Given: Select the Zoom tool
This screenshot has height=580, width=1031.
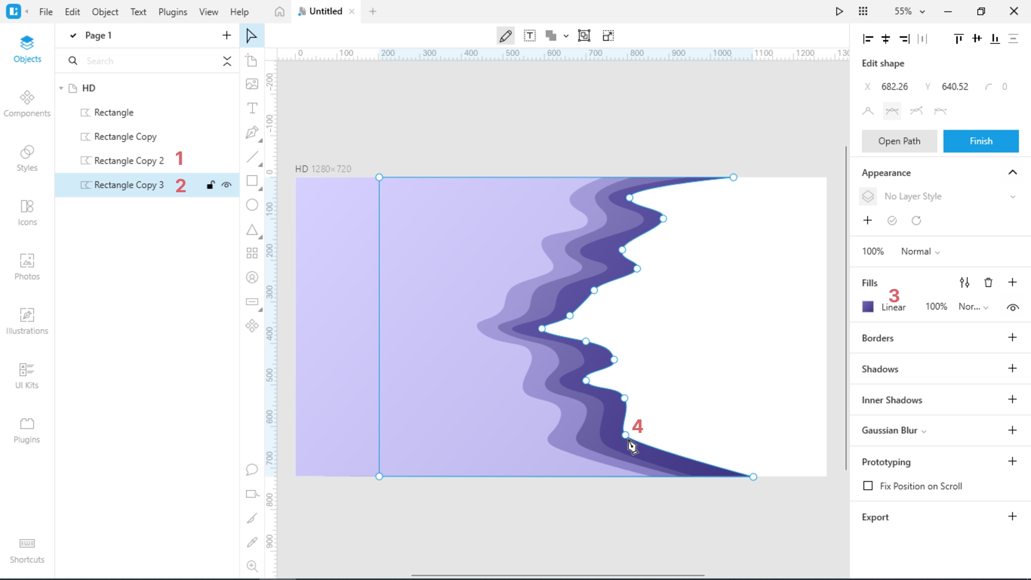Looking at the screenshot, I should click(x=252, y=566).
